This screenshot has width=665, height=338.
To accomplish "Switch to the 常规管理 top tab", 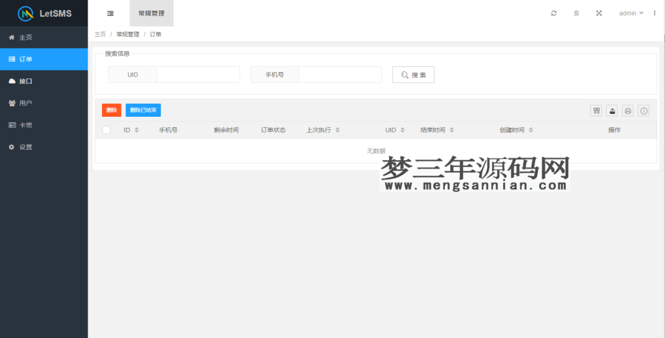I will pos(151,13).
